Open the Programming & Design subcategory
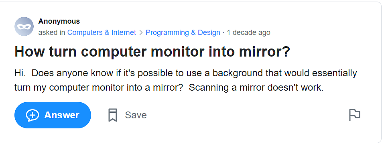The width and height of the screenshot is (386, 148). [x=183, y=32]
